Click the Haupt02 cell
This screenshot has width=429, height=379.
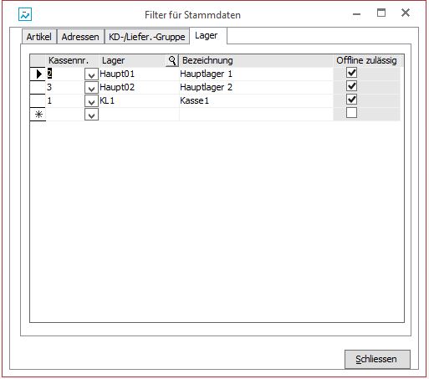139,88
